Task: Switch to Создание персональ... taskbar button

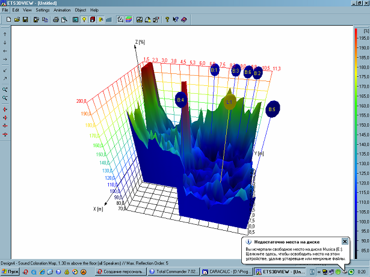Action: coord(121,272)
